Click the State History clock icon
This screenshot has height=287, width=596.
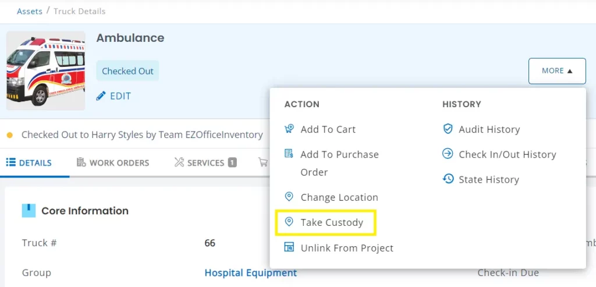448,179
